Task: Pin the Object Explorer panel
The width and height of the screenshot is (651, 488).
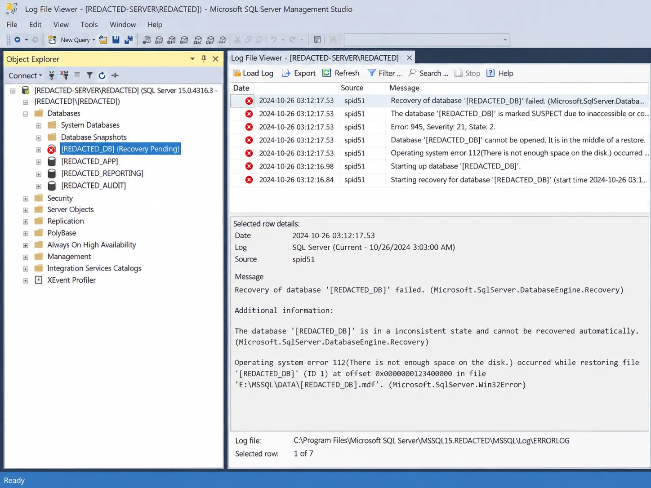Action: (x=204, y=59)
